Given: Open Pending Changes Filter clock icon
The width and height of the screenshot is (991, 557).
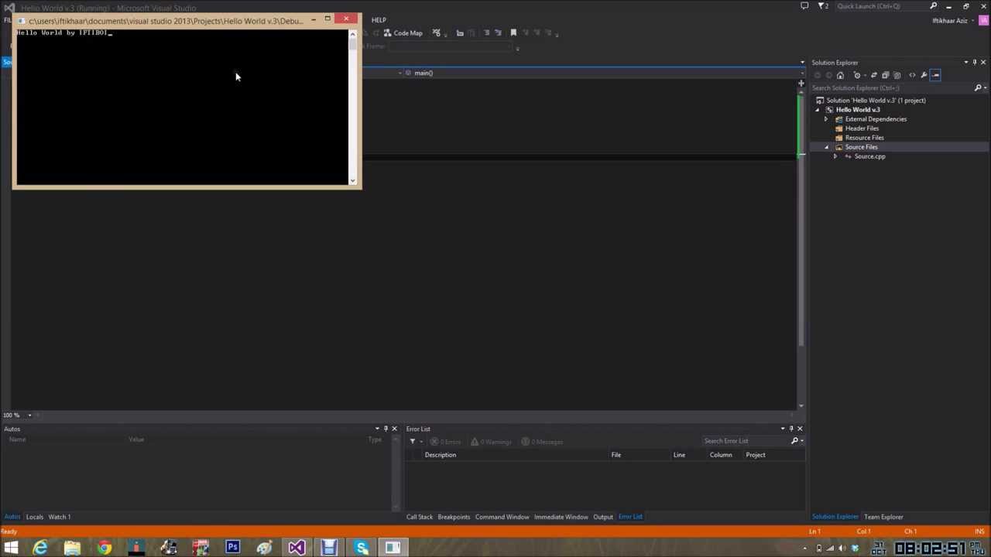Looking at the screenshot, I should (857, 75).
